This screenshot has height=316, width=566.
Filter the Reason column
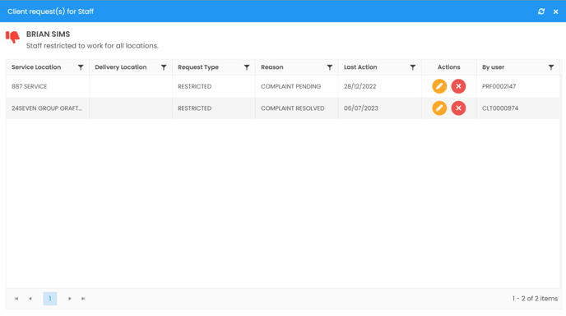330,67
